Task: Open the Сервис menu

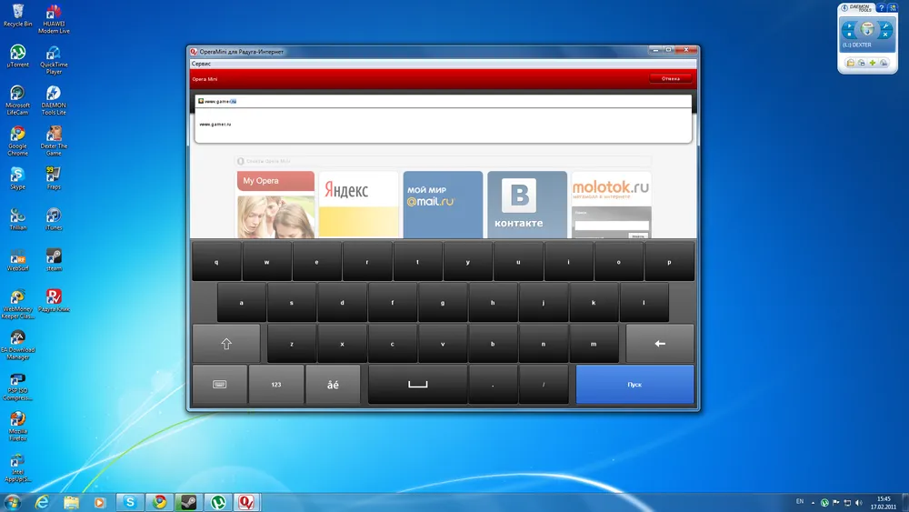Action: pos(201,64)
